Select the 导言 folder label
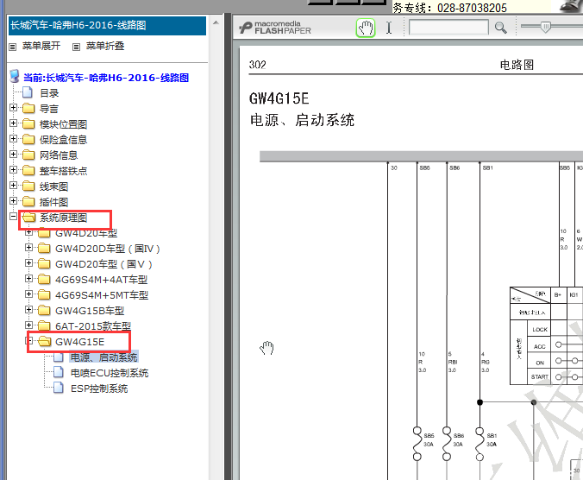583x480 pixels. (x=49, y=109)
